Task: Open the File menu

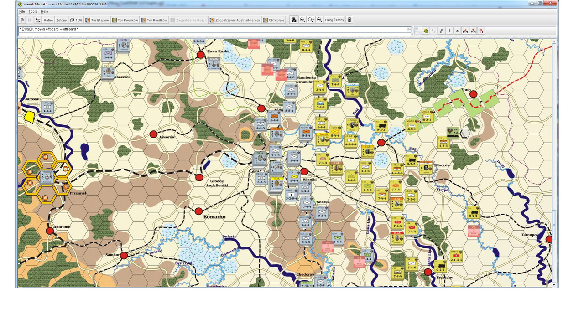Action: click(22, 11)
